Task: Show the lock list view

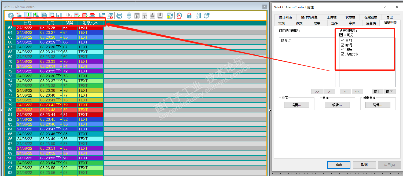Action: coord(52,16)
